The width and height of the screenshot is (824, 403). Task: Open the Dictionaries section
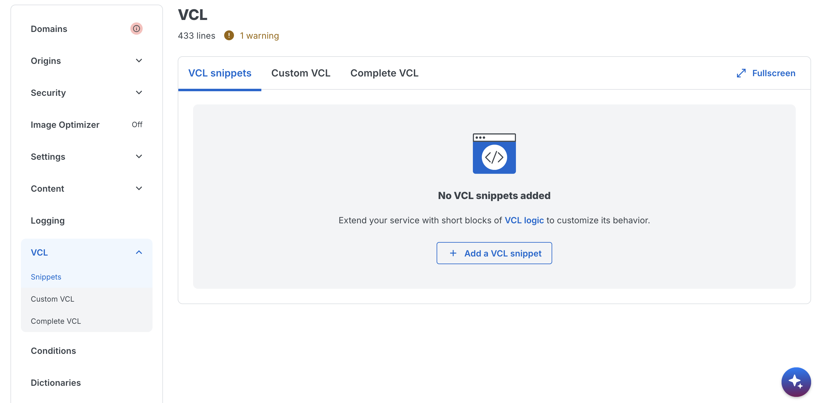coord(56,382)
